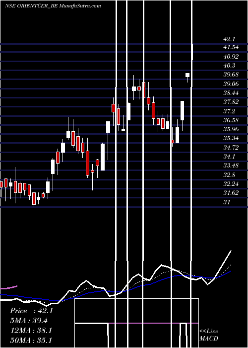
Task: Click the 32.24 price axis label
Action: [231, 184]
